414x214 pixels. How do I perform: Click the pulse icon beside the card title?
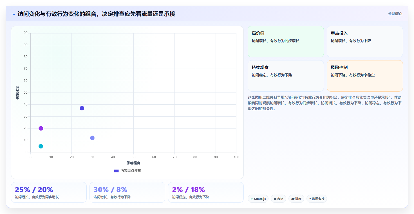click(13, 14)
